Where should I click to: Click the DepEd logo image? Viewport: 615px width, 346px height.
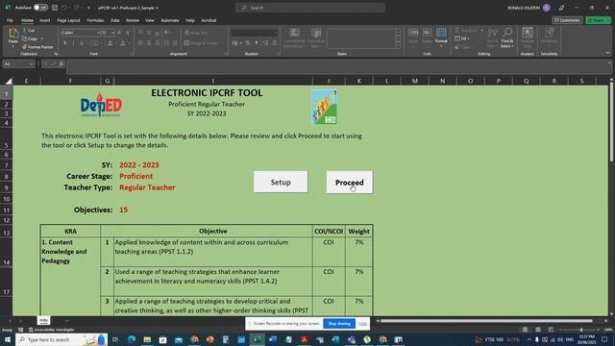click(101, 105)
